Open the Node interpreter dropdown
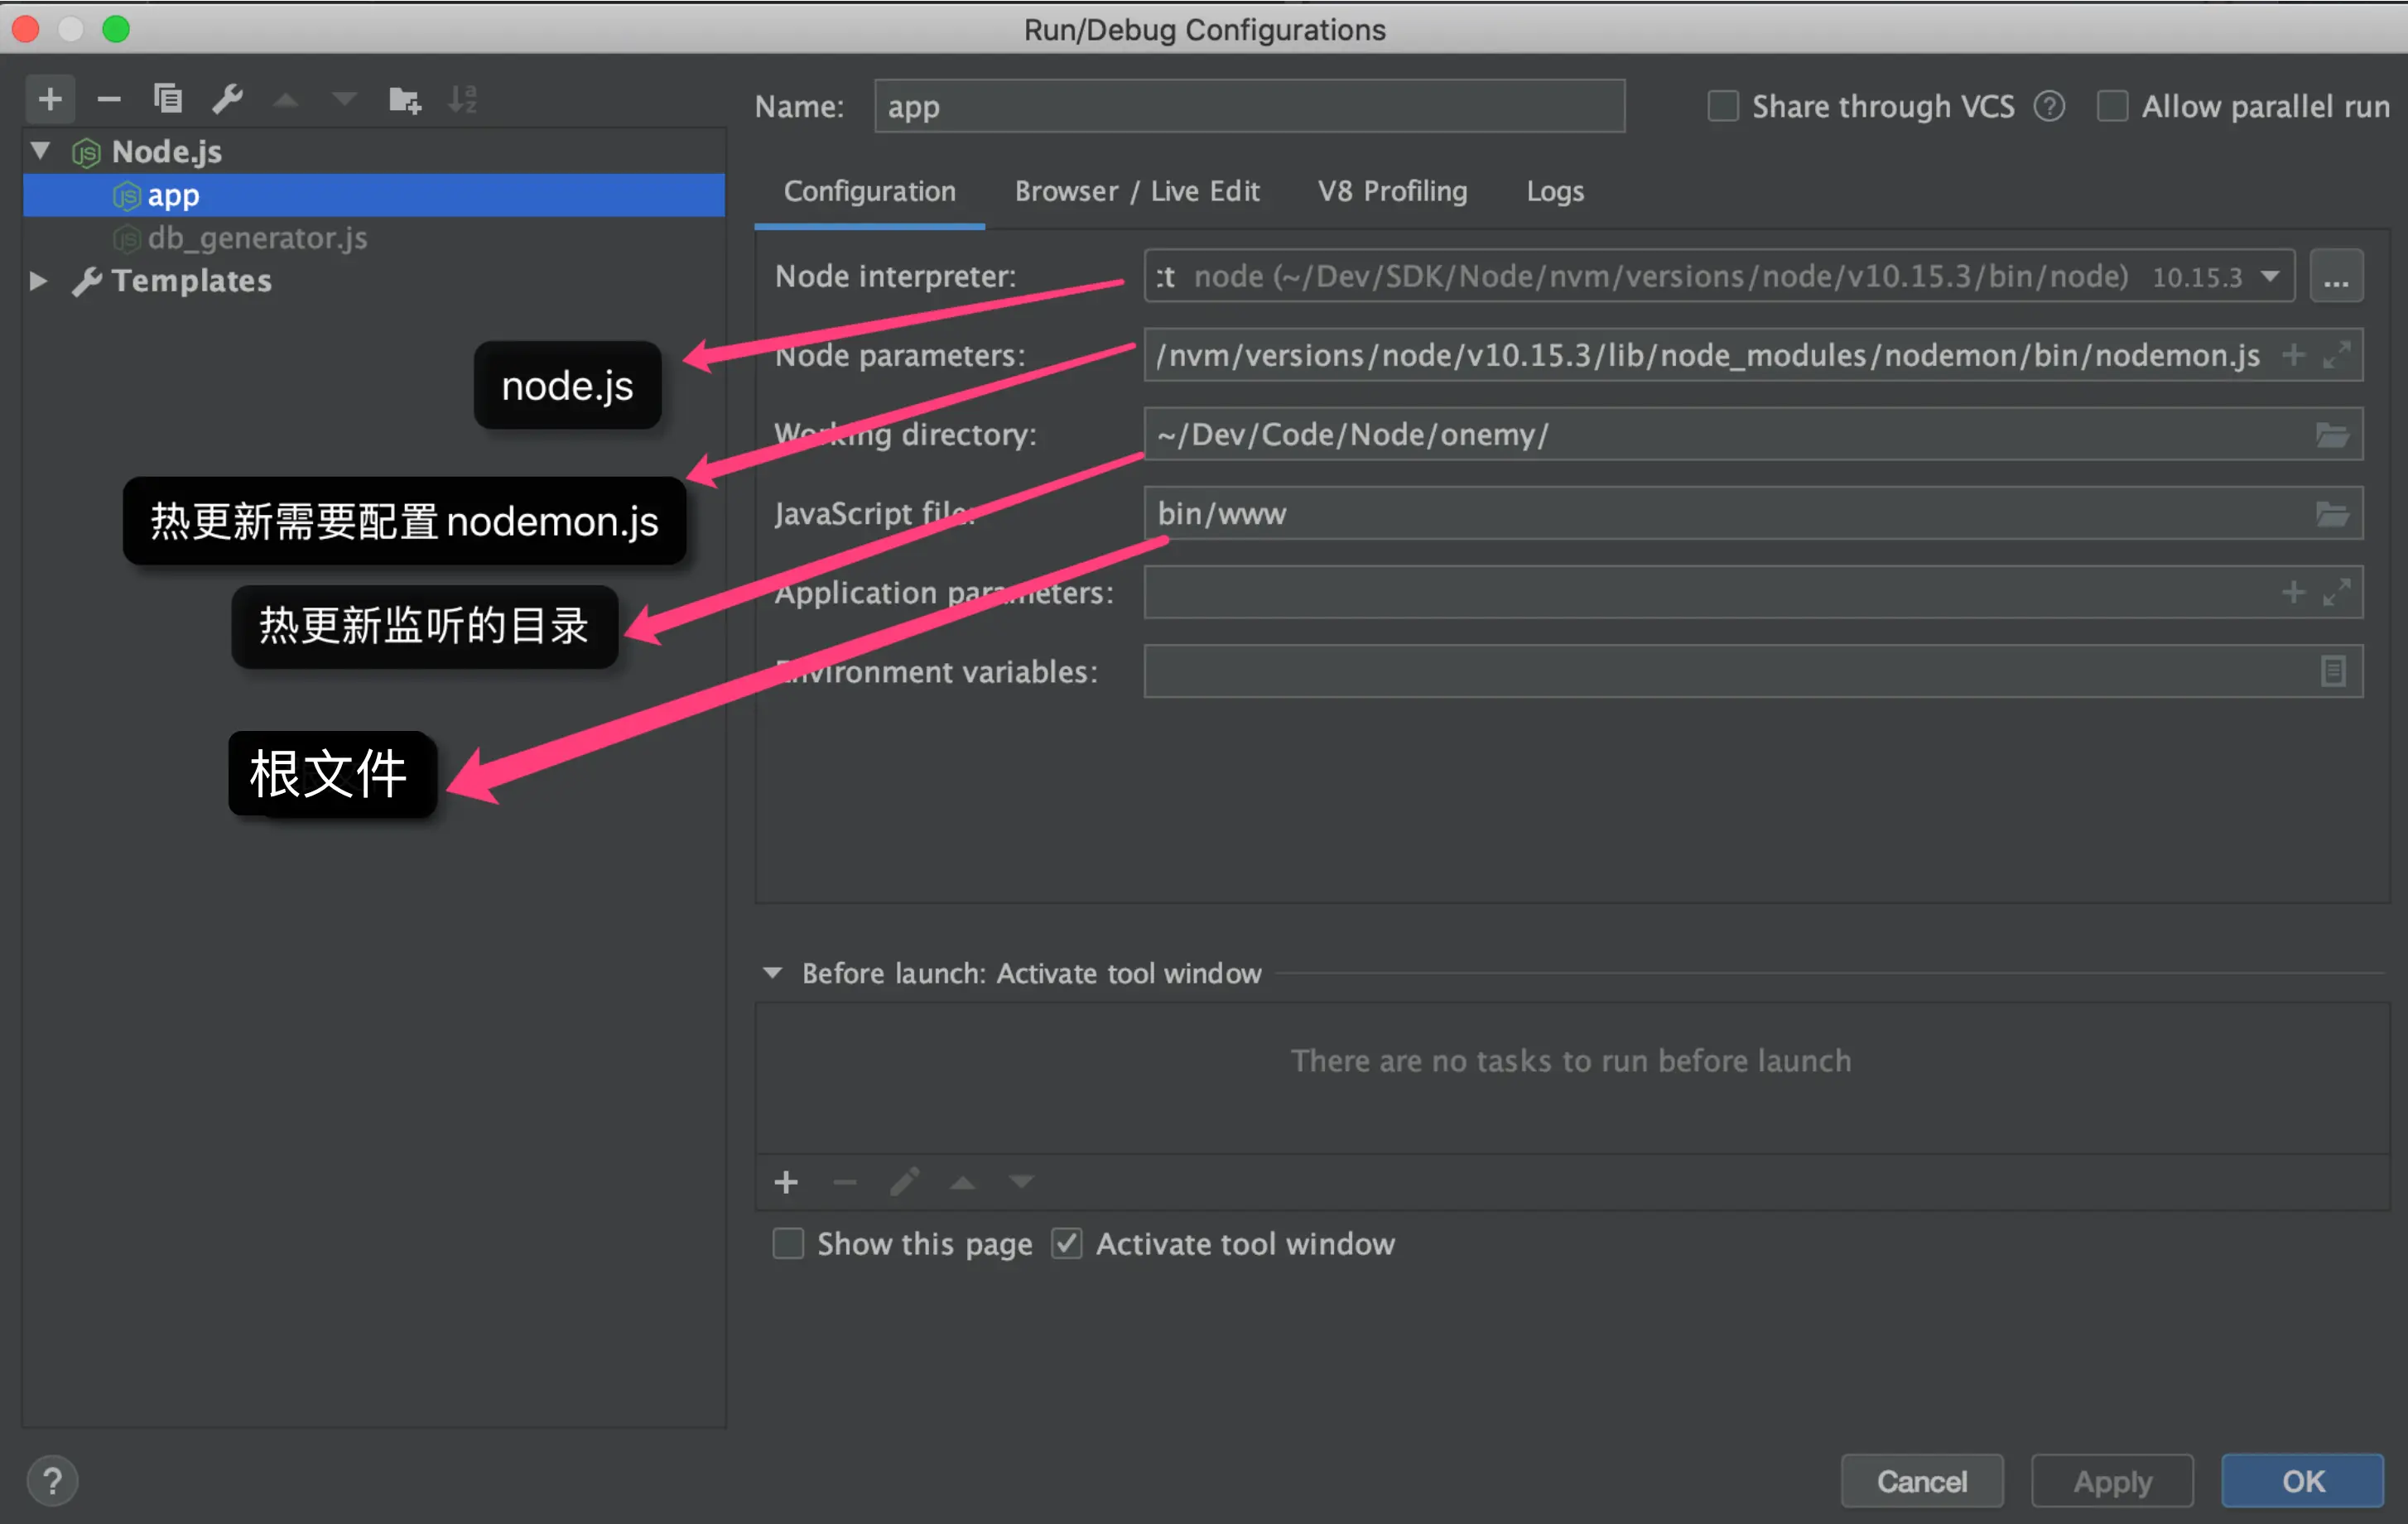Viewport: 2408px width, 1524px height. coord(2270,276)
